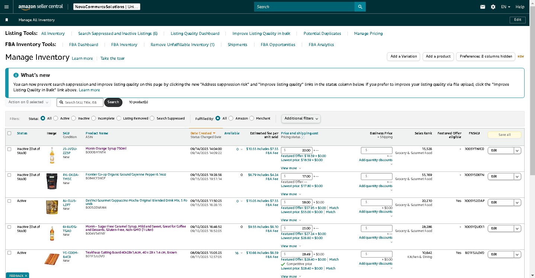Click the Add a Variation button

click(x=404, y=56)
